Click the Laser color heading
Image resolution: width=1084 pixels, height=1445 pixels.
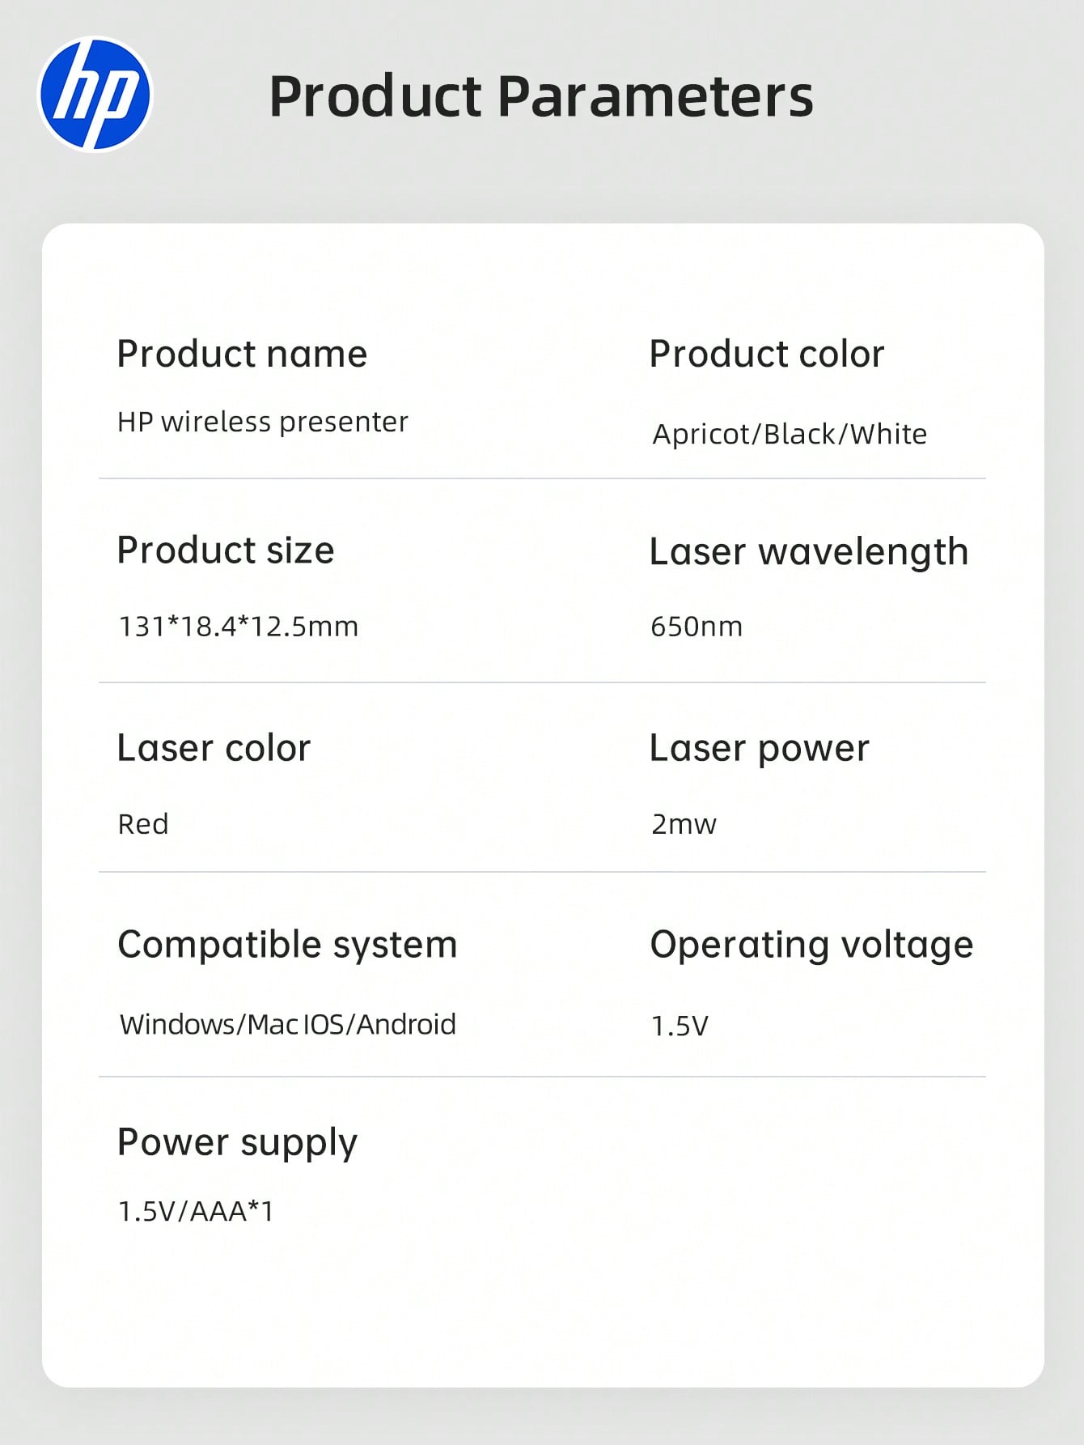214,748
